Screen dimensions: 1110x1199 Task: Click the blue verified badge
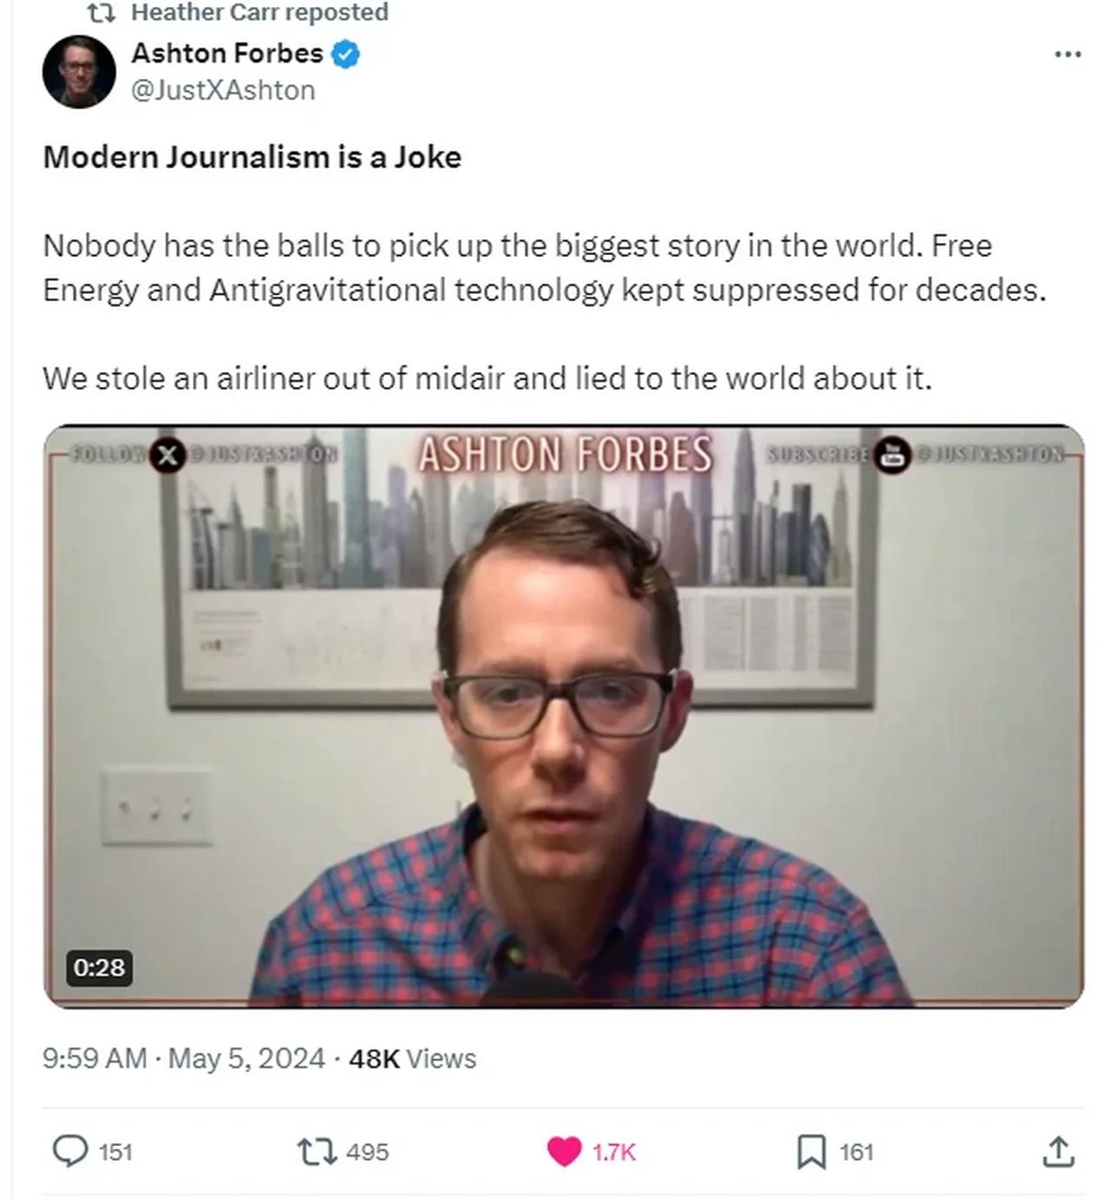pyautogui.click(x=346, y=54)
